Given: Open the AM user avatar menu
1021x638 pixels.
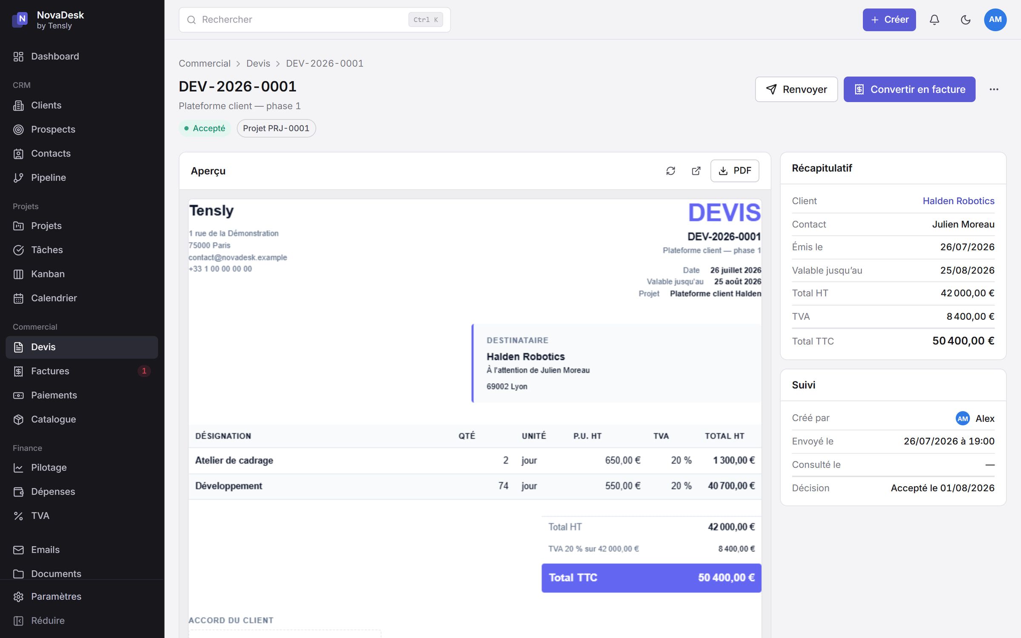Looking at the screenshot, I should click(x=995, y=20).
